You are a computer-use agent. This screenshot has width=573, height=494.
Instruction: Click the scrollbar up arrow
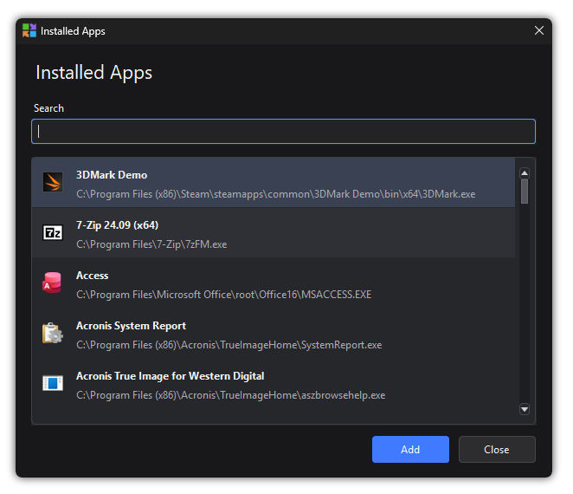(525, 173)
